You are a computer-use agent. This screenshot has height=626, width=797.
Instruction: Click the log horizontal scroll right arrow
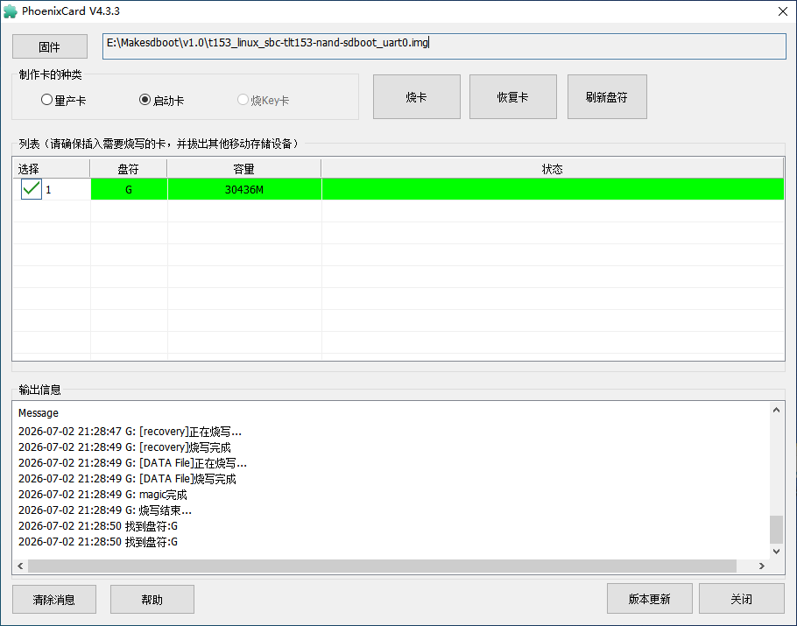761,566
